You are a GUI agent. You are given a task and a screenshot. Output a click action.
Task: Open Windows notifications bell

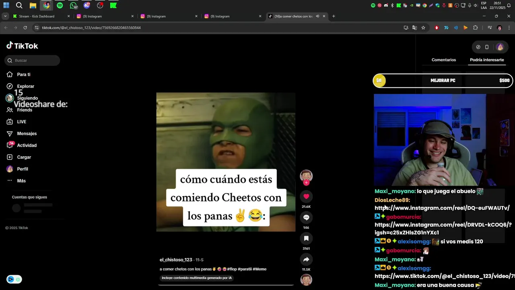point(509,5)
